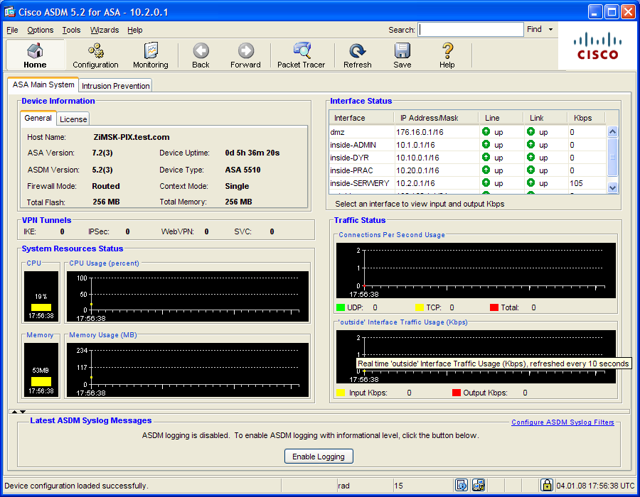Select the inside-DYR interface row
The height and width of the screenshot is (497, 640).
(x=468, y=157)
